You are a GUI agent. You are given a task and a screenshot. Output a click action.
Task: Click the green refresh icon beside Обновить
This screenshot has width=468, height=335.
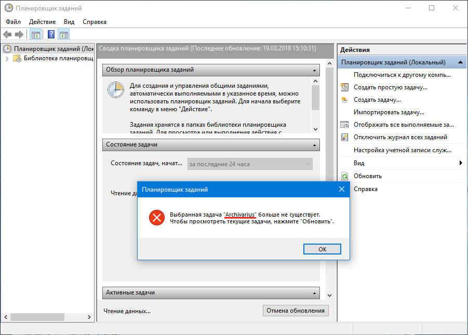(x=344, y=176)
